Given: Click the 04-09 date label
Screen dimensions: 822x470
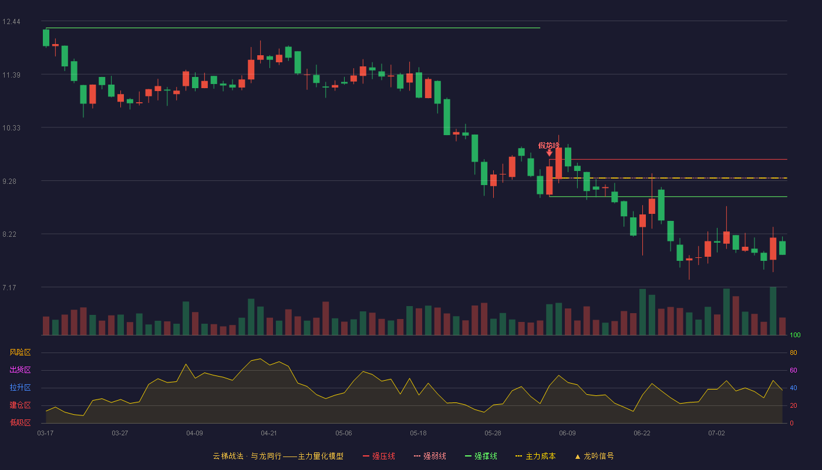Looking at the screenshot, I should coord(194,433).
